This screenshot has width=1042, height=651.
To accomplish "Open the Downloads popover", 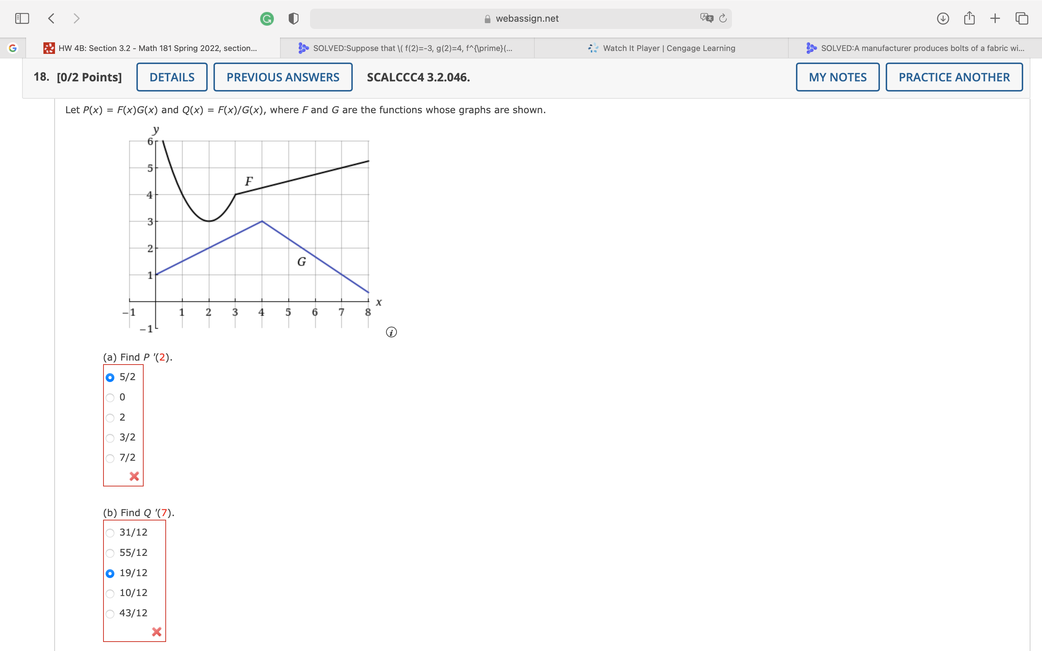I will coord(943,18).
